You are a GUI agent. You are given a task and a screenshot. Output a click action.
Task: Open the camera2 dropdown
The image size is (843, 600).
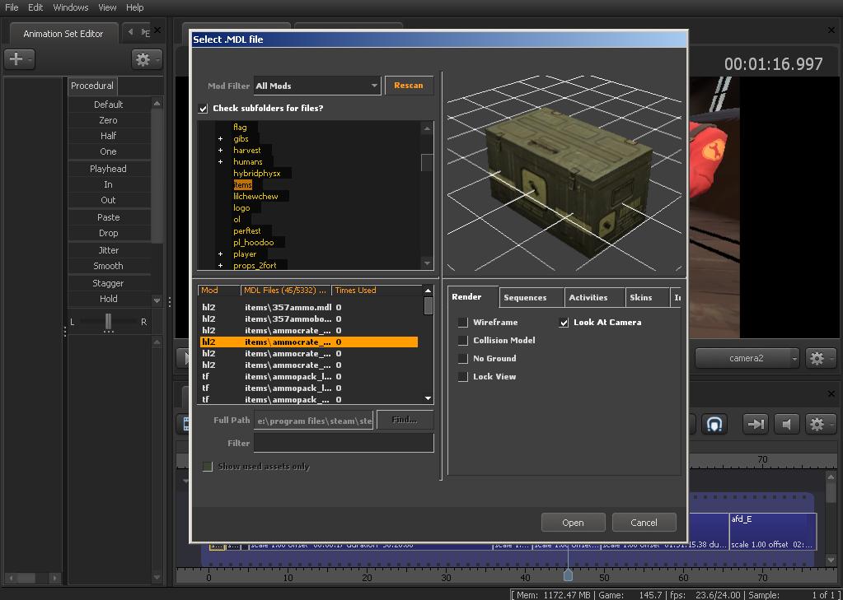tap(747, 358)
